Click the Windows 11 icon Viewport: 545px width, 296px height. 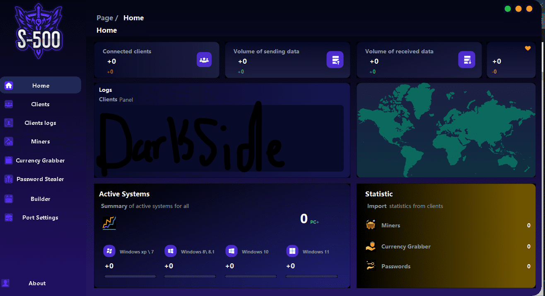[292, 251]
